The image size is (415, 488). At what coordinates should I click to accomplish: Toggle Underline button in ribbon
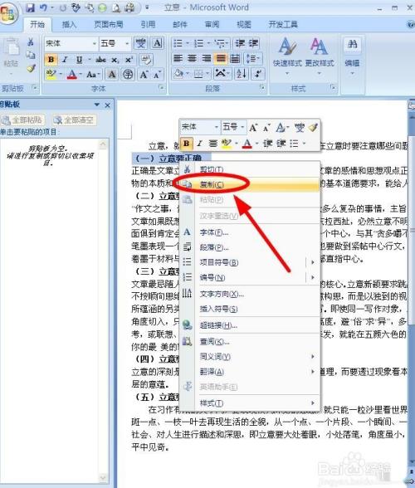coord(79,60)
